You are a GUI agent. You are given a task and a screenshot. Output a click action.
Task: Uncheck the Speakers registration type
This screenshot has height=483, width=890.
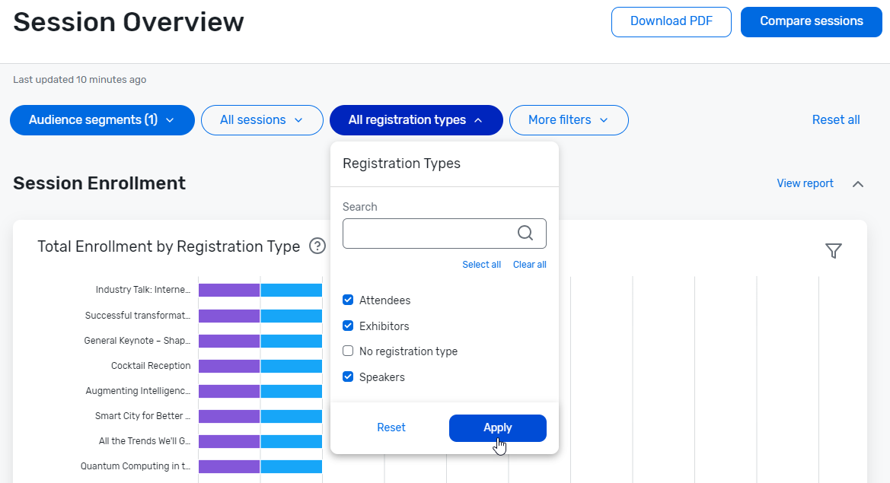(348, 377)
